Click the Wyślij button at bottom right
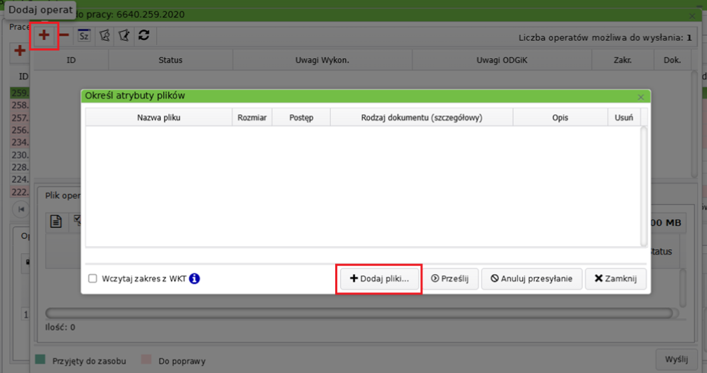 coord(676,360)
